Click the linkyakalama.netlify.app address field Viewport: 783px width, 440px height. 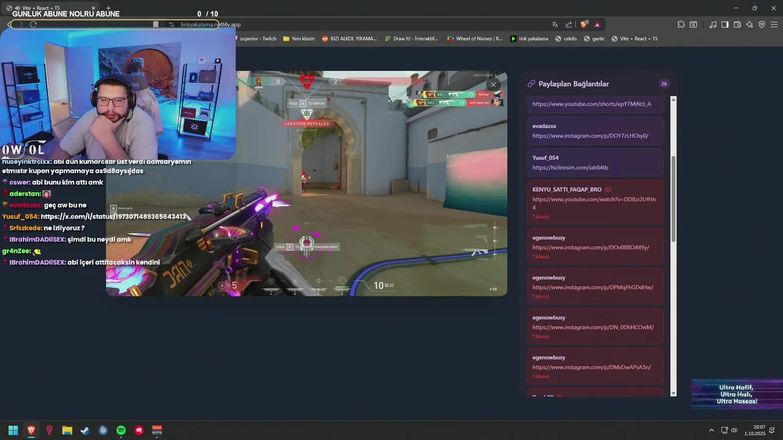pos(210,24)
